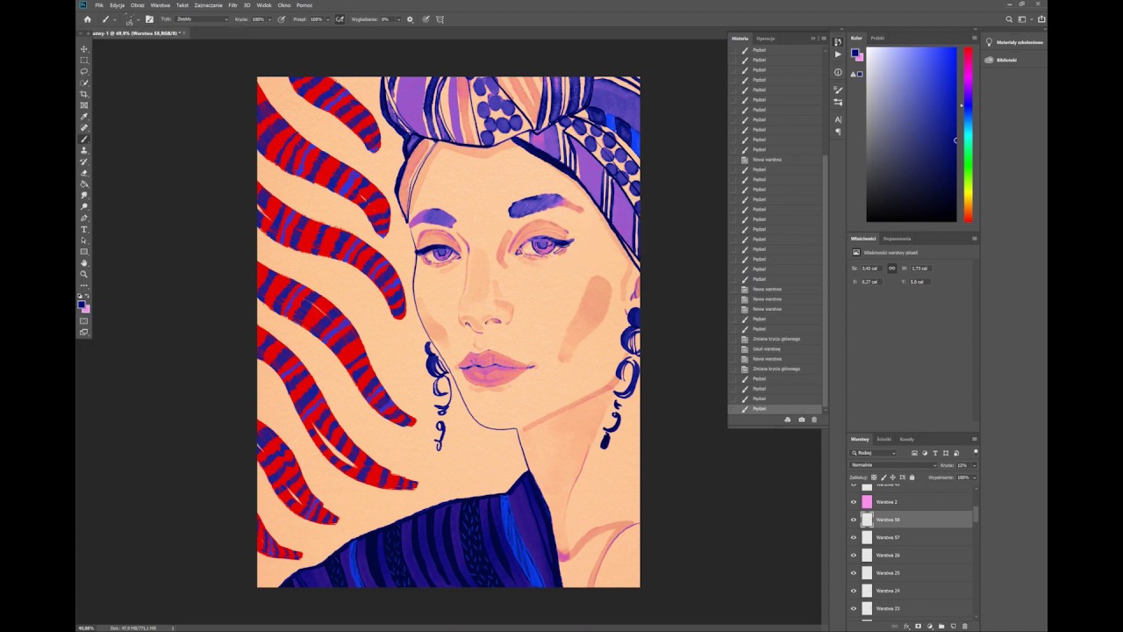
Task: Hide layer Warstwa 57
Action: coord(854,537)
